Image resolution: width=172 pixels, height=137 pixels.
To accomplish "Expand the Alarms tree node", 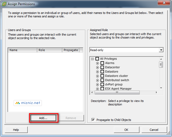I will (x=97, y=63).
